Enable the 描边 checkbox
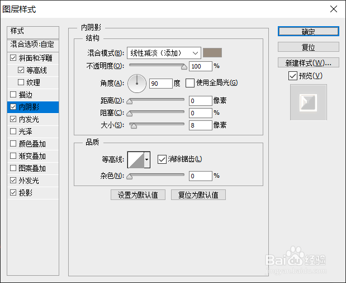The width and height of the screenshot is (346, 283). click(13, 95)
